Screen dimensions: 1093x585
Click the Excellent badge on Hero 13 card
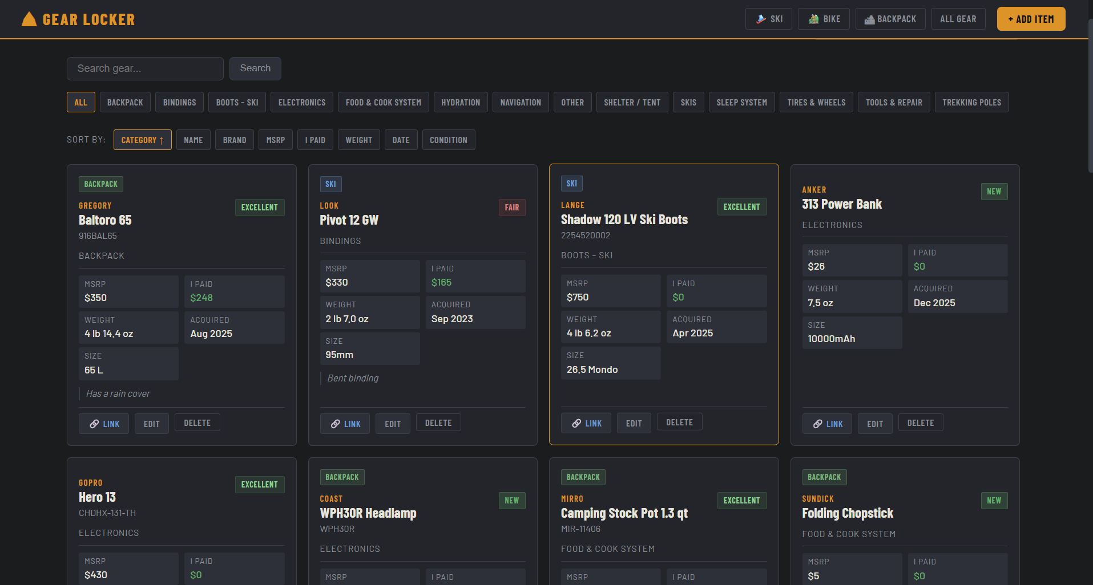pyautogui.click(x=260, y=485)
